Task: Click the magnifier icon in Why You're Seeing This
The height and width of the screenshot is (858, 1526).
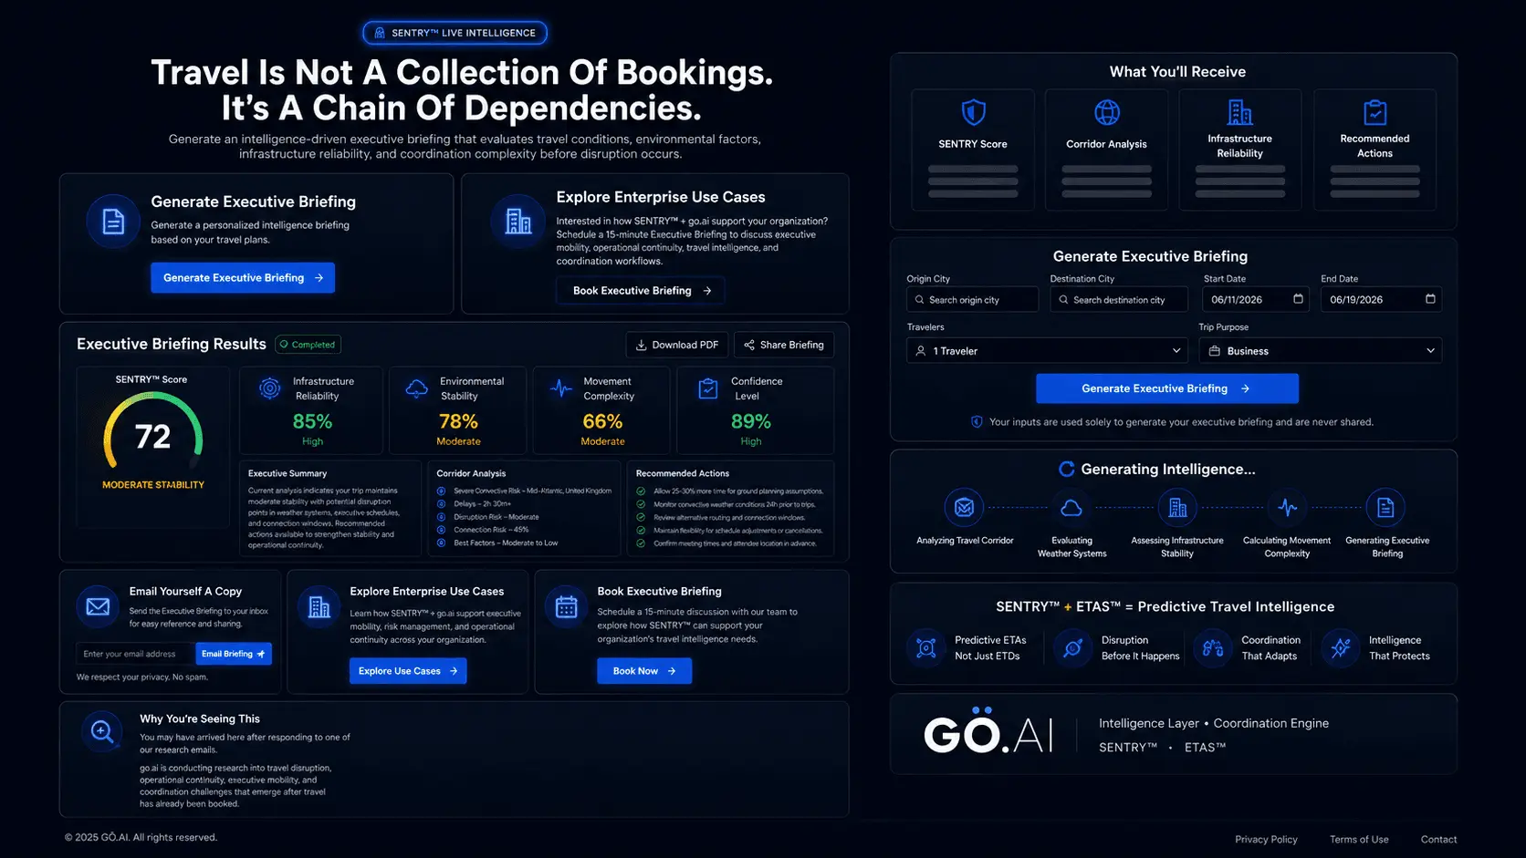Action: pyautogui.click(x=102, y=731)
